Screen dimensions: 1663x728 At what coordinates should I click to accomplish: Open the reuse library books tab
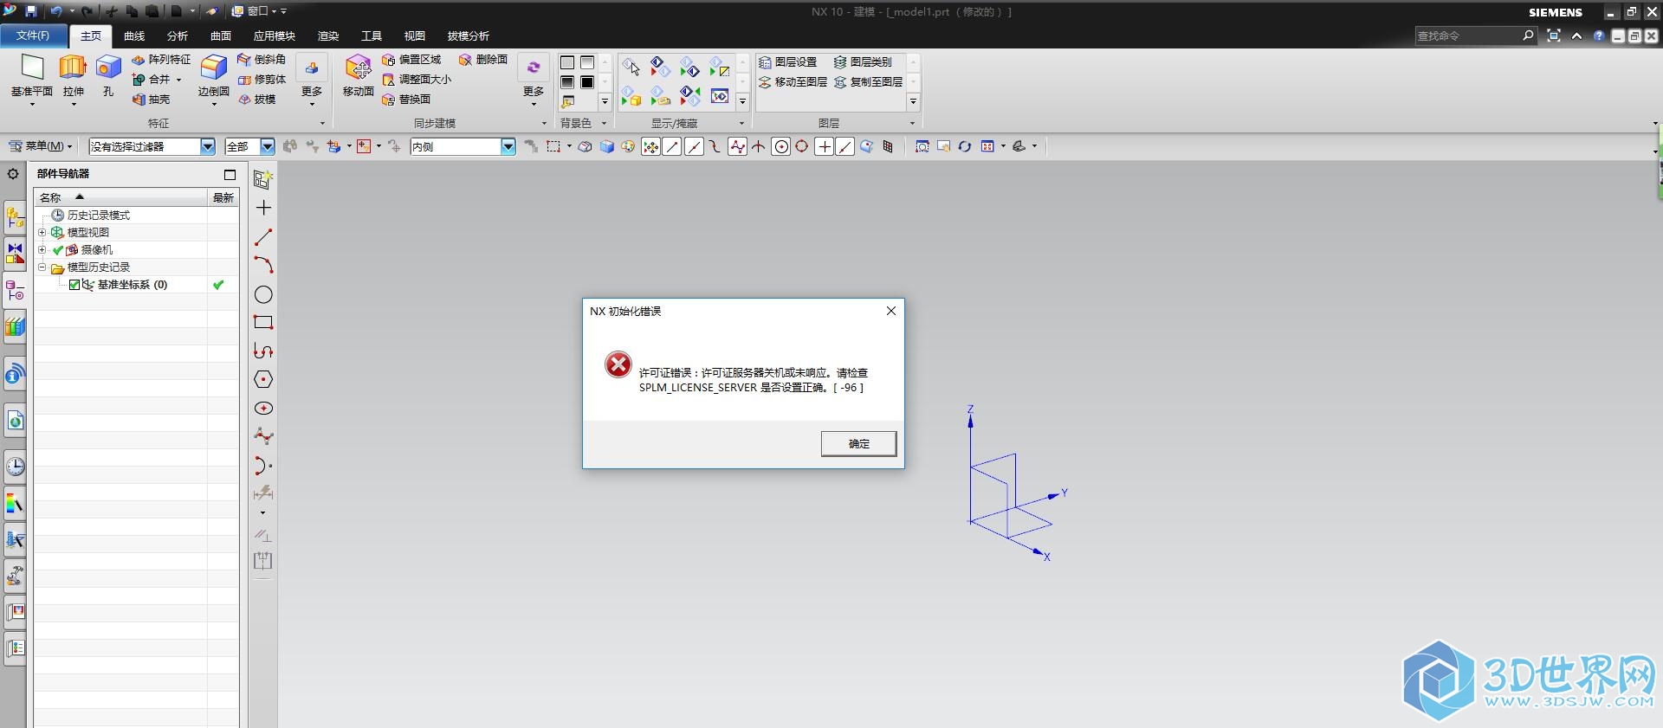pyautogui.click(x=15, y=327)
